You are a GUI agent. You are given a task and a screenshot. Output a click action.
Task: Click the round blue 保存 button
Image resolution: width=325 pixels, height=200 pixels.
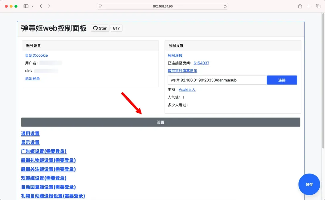click(309, 184)
